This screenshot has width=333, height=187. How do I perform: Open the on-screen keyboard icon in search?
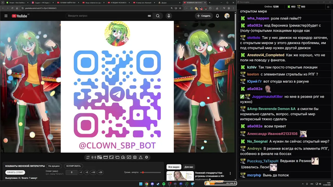coord(149,16)
